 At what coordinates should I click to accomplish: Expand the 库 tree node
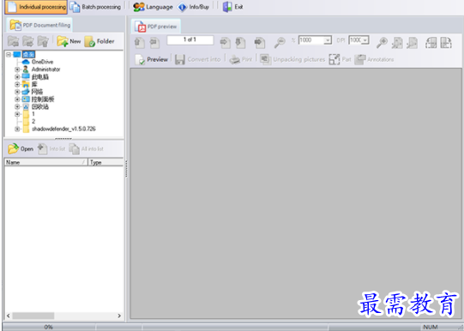point(17,84)
